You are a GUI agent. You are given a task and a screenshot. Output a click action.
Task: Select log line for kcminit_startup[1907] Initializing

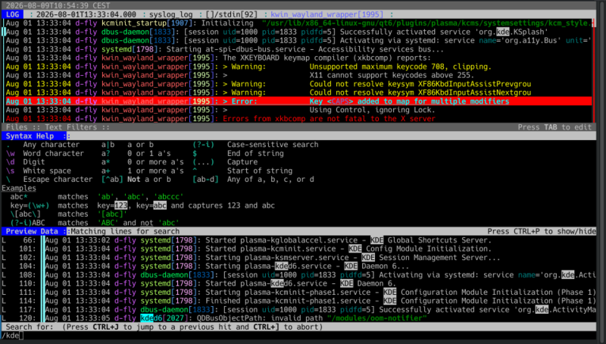[298, 23]
